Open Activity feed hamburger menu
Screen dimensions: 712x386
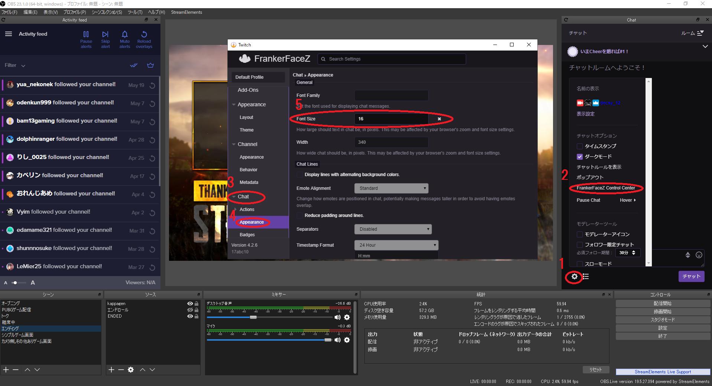click(8, 34)
